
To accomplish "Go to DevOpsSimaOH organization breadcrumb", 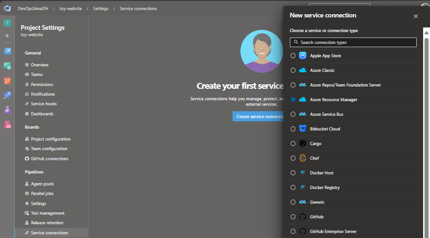I will tap(33, 9).
